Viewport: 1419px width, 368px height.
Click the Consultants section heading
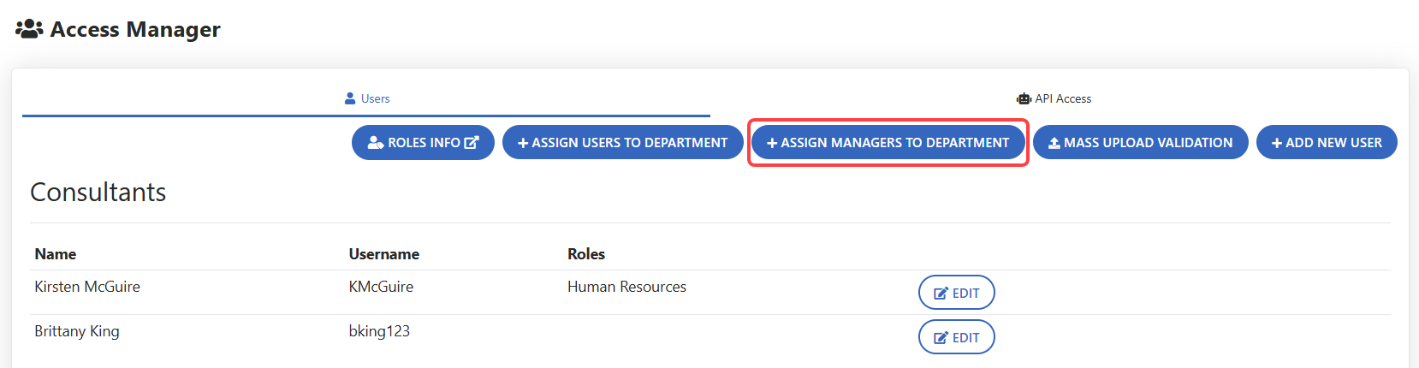[98, 193]
